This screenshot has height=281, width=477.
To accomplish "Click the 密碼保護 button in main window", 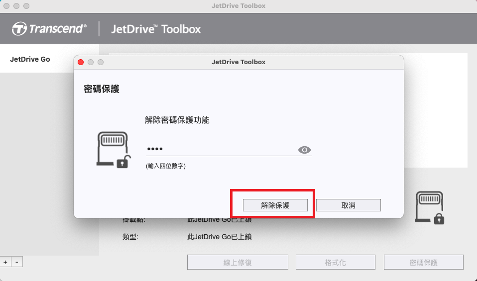I will [x=423, y=262].
